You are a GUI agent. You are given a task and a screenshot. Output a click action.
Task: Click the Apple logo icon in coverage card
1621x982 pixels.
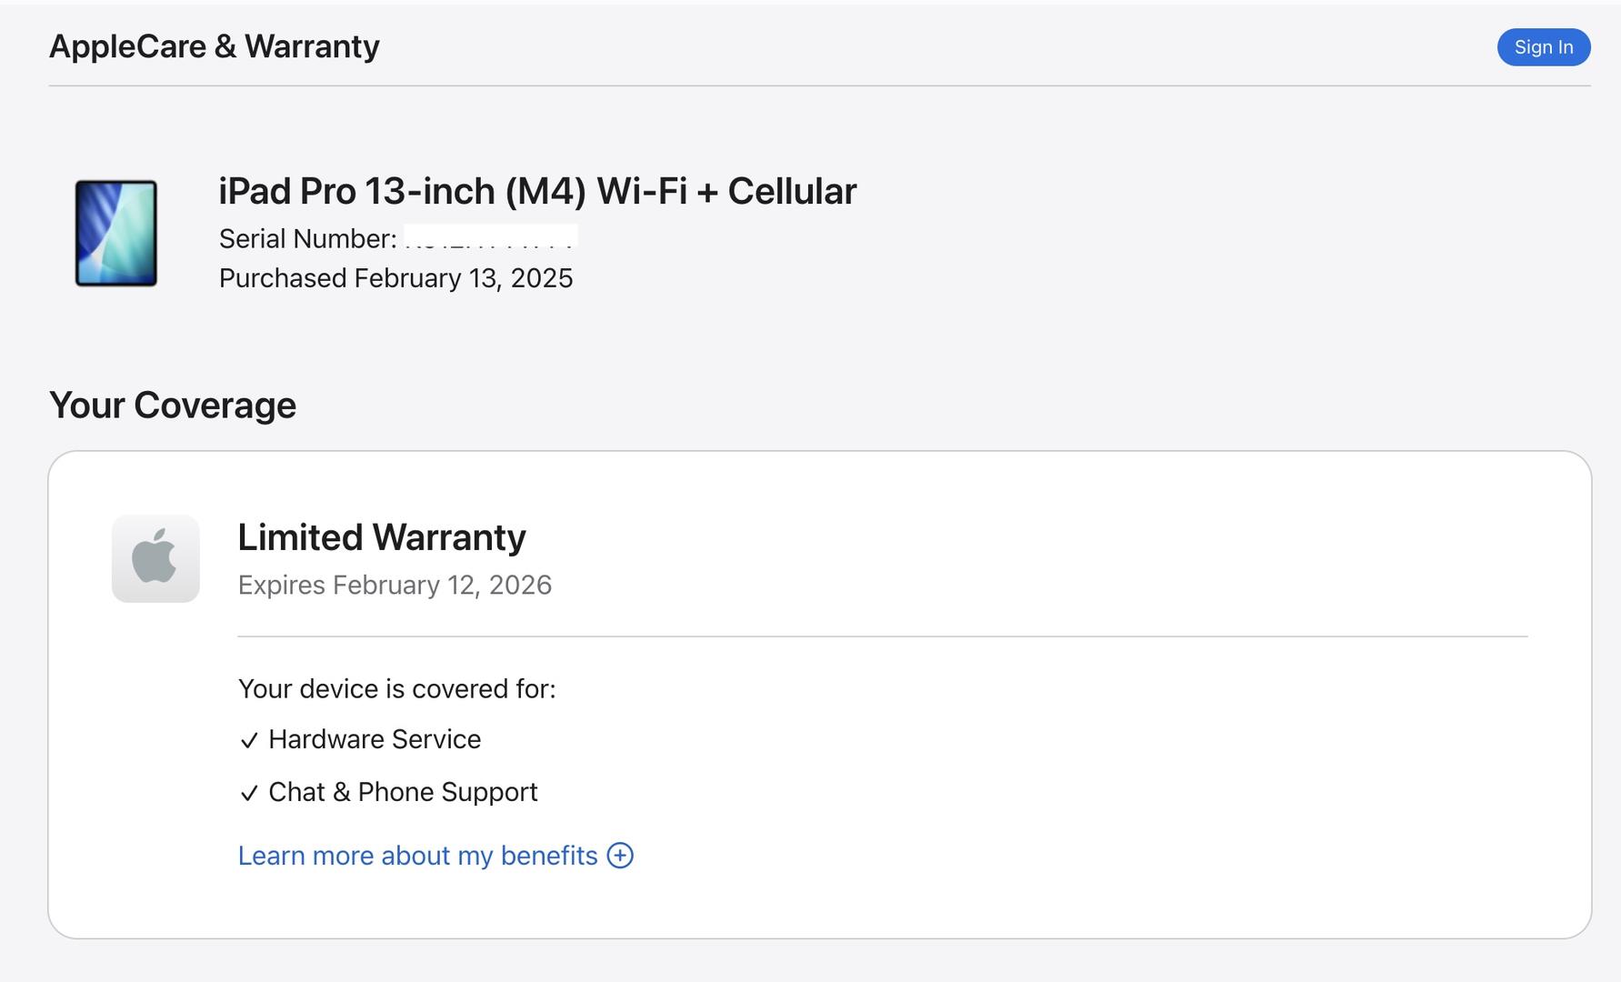[x=155, y=558]
